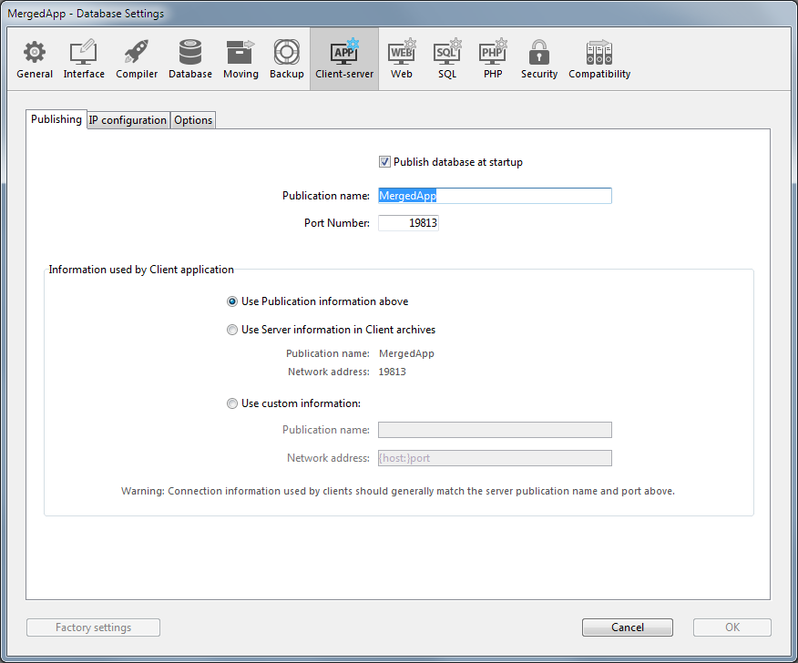Viewport: 798px width, 663px height.
Task: Switch to the IP configuration tab
Action: pos(128,120)
